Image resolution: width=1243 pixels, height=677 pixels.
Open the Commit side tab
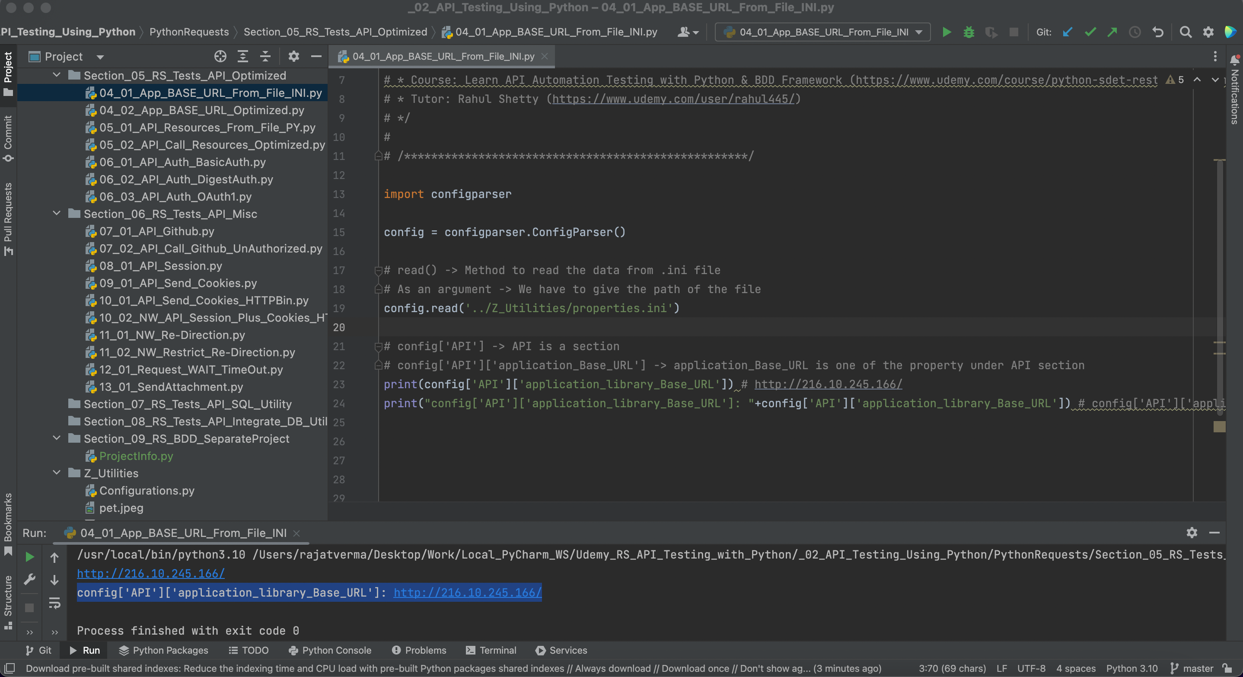[x=8, y=138]
